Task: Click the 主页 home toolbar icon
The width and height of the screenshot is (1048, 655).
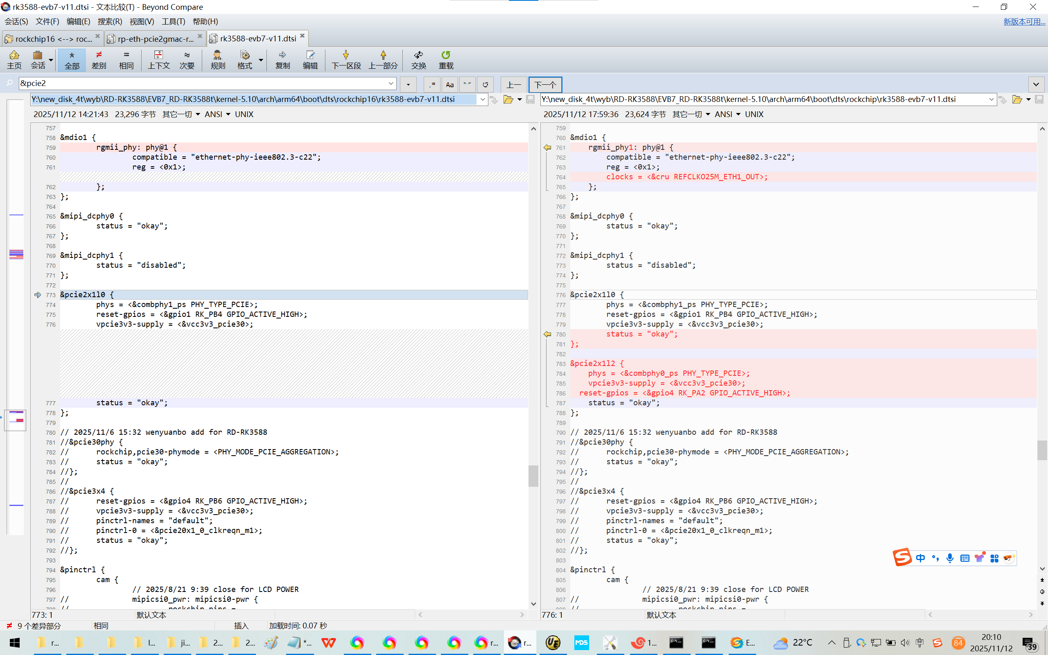Action: [14, 59]
